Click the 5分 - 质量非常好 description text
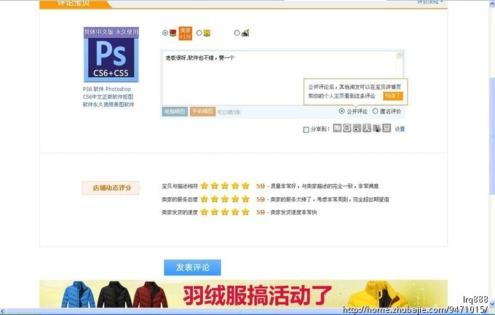 click(317, 186)
